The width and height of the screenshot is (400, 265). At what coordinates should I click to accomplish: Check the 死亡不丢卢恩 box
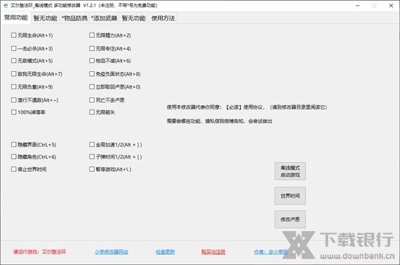coord(107,100)
